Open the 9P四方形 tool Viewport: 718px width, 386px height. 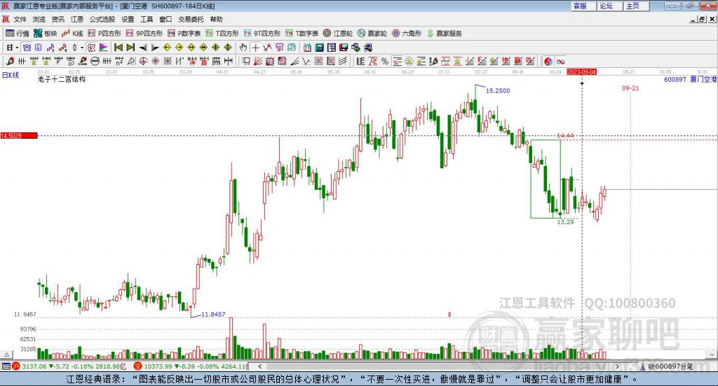(x=144, y=34)
